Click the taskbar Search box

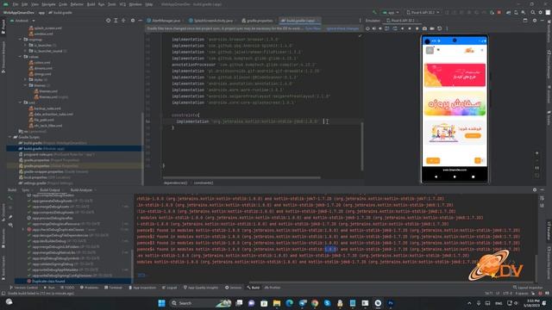tap(201, 303)
